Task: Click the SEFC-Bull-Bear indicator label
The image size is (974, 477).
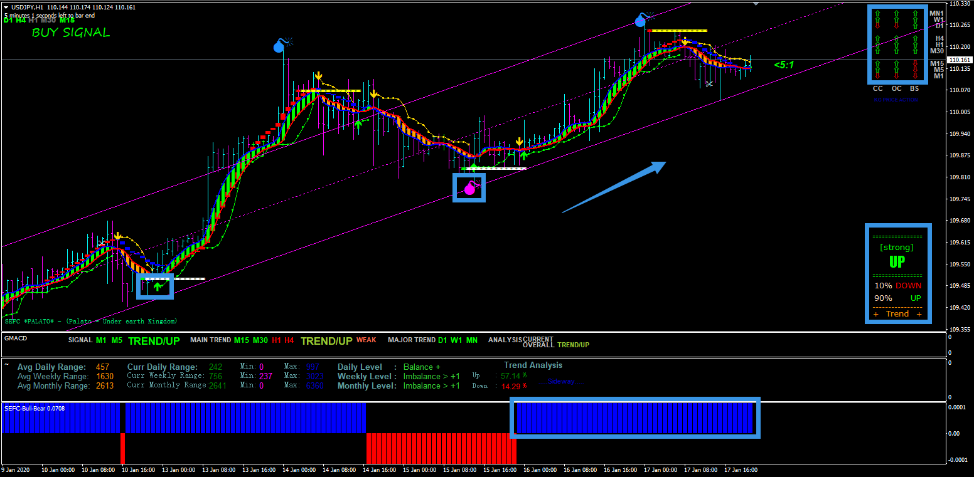Action: [x=35, y=409]
